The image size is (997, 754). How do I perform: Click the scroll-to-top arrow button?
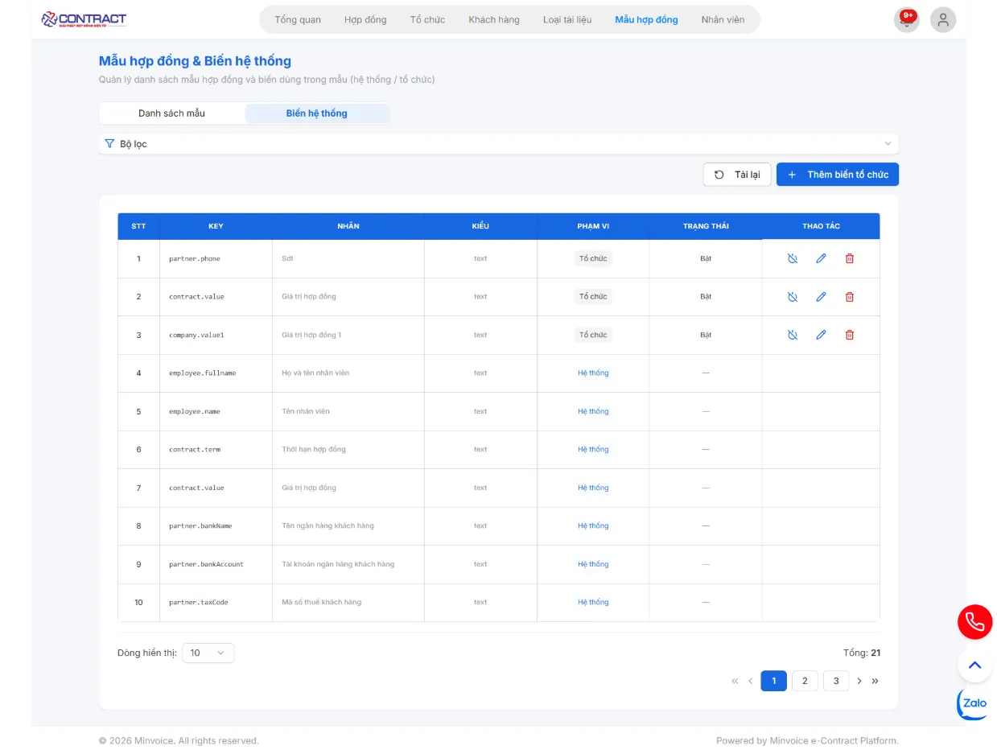click(974, 665)
